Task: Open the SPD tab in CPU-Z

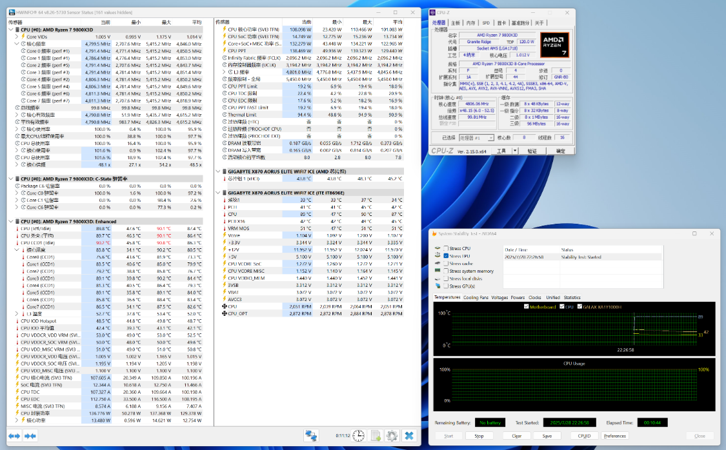Action: pos(486,23)
